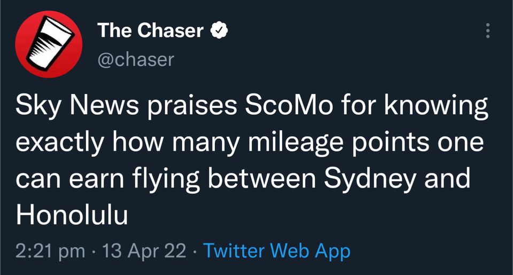Screen dimensions: 513x275
Task: Click "The Chaser" display name
Action: tap(150, 31)
